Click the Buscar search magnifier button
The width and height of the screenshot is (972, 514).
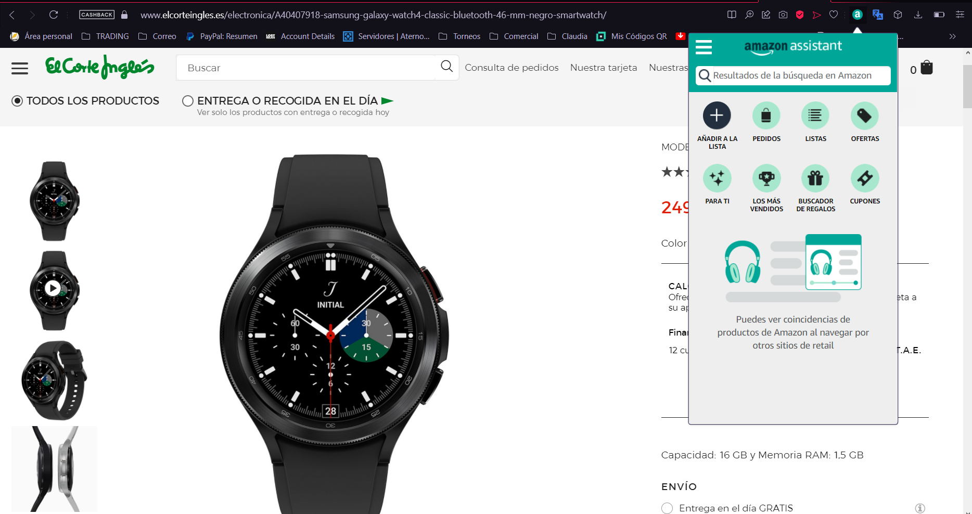pyautogui.click(x=446, y=66)
